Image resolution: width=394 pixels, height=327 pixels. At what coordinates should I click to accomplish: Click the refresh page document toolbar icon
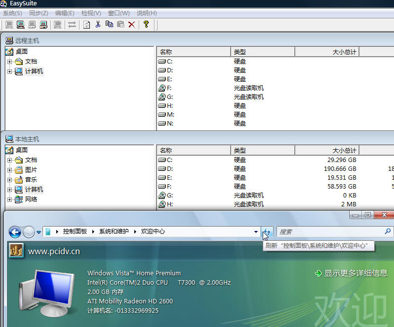pos(87,25)
